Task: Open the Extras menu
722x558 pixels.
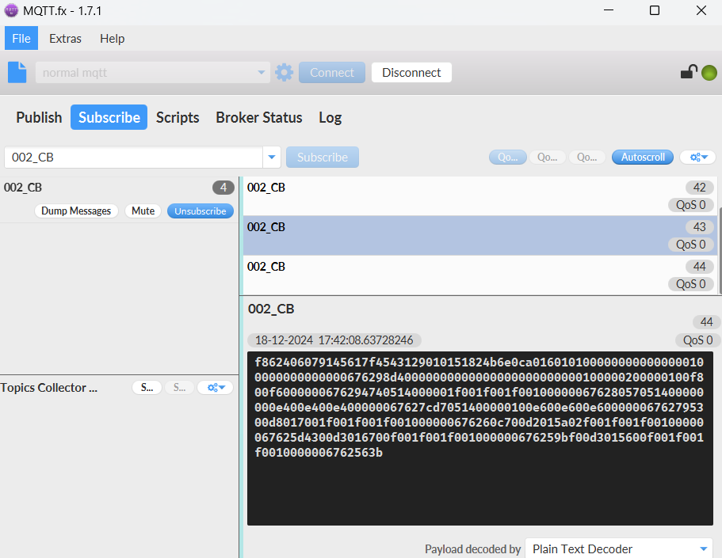Action: (x=66, y=38)
